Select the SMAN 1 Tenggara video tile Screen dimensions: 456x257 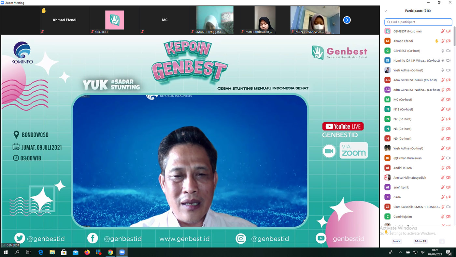tap(215, 20)
